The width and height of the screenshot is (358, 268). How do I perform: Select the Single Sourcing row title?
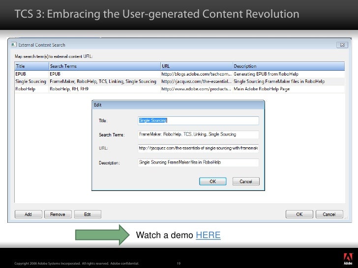tap(31, 81)
